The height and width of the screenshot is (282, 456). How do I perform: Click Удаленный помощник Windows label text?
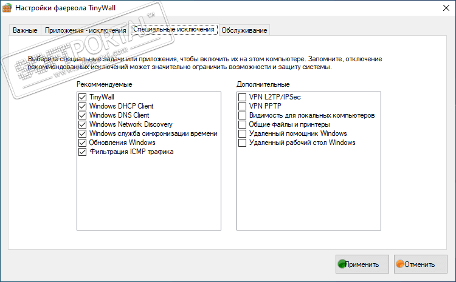tap(298, 134)
